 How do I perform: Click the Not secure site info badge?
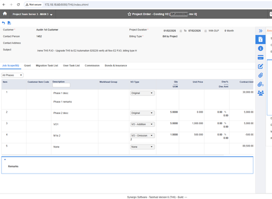click(34, 4)
